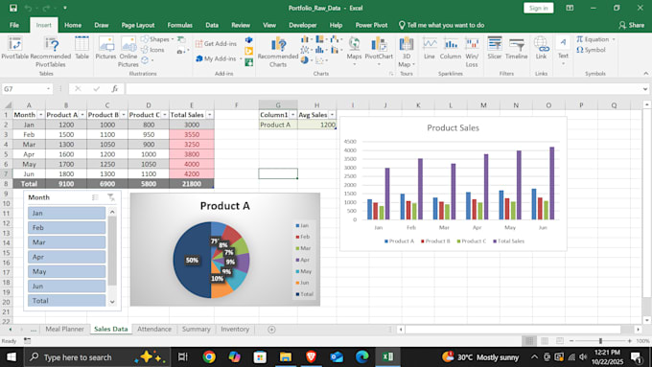Share the workbook

[x=632, y=25]
